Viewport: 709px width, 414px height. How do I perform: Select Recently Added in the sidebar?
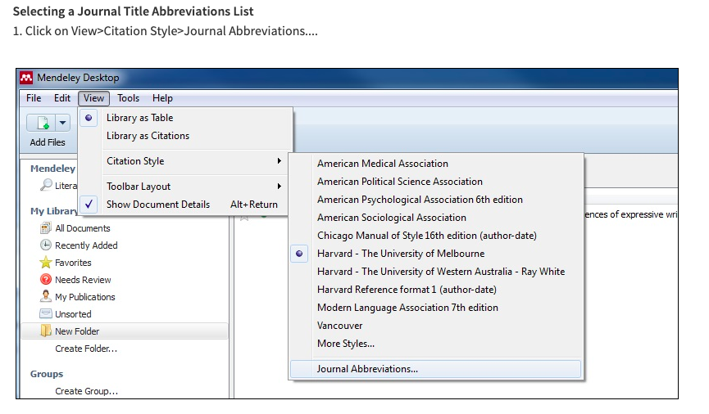86,245
